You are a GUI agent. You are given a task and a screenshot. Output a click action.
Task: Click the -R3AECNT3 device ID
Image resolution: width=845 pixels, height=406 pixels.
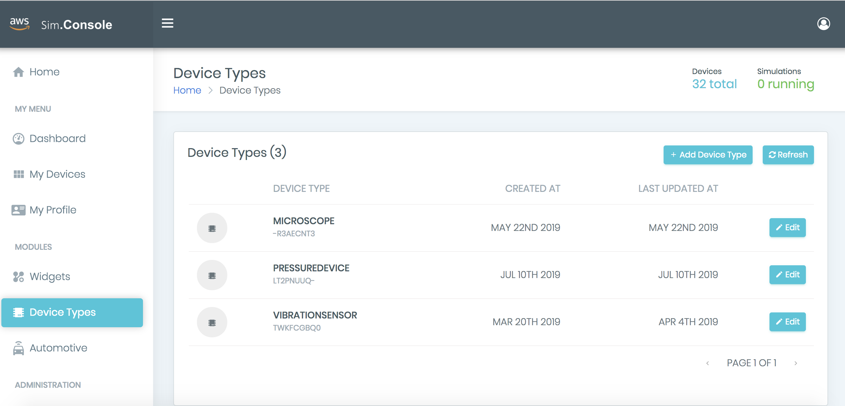294,234
